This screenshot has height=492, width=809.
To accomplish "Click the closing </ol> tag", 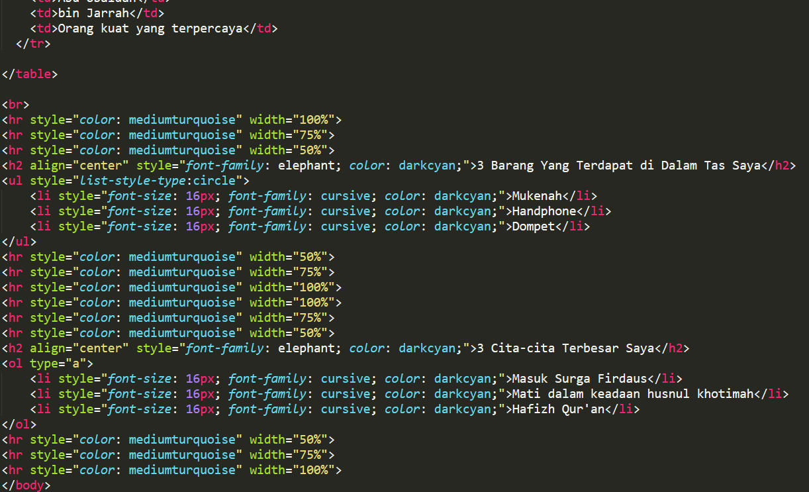I will [17, 424].
